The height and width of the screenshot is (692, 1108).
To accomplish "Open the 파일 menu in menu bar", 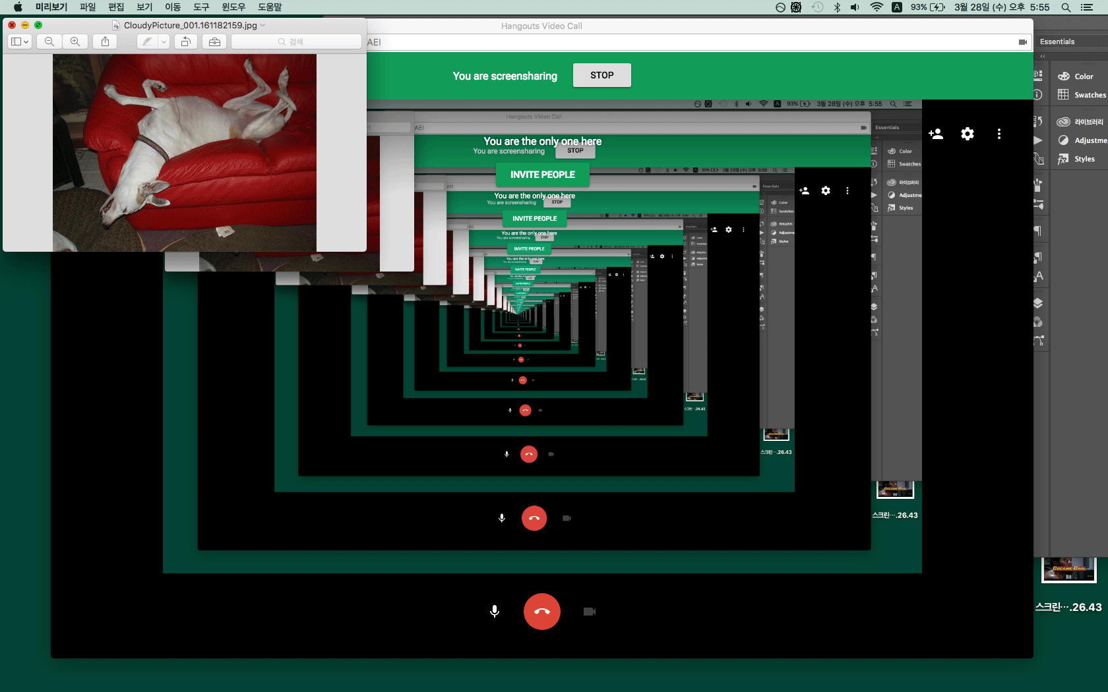I will (x=88, y=7).
